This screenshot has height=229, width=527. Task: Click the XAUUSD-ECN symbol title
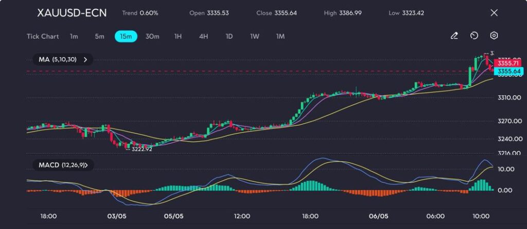tap(72, 13)
